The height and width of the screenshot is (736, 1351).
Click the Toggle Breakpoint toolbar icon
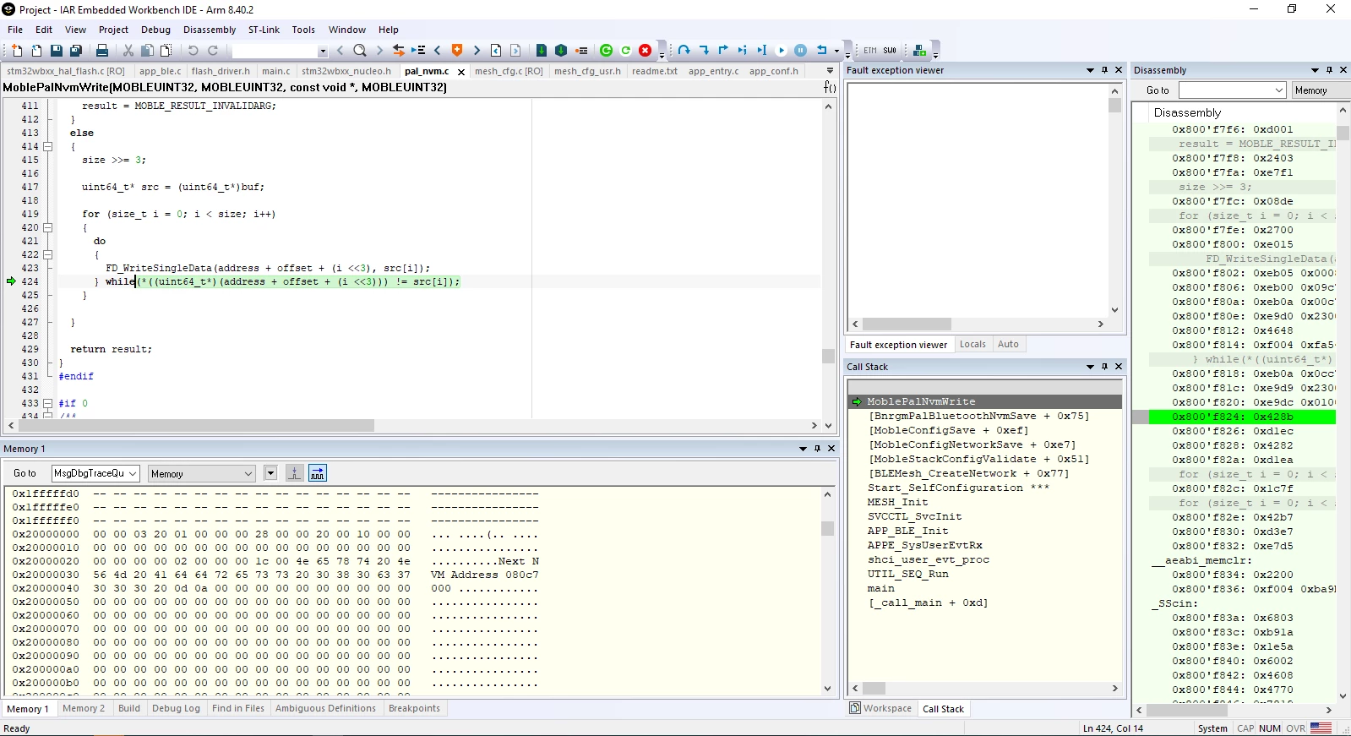(x=581, y=51)
